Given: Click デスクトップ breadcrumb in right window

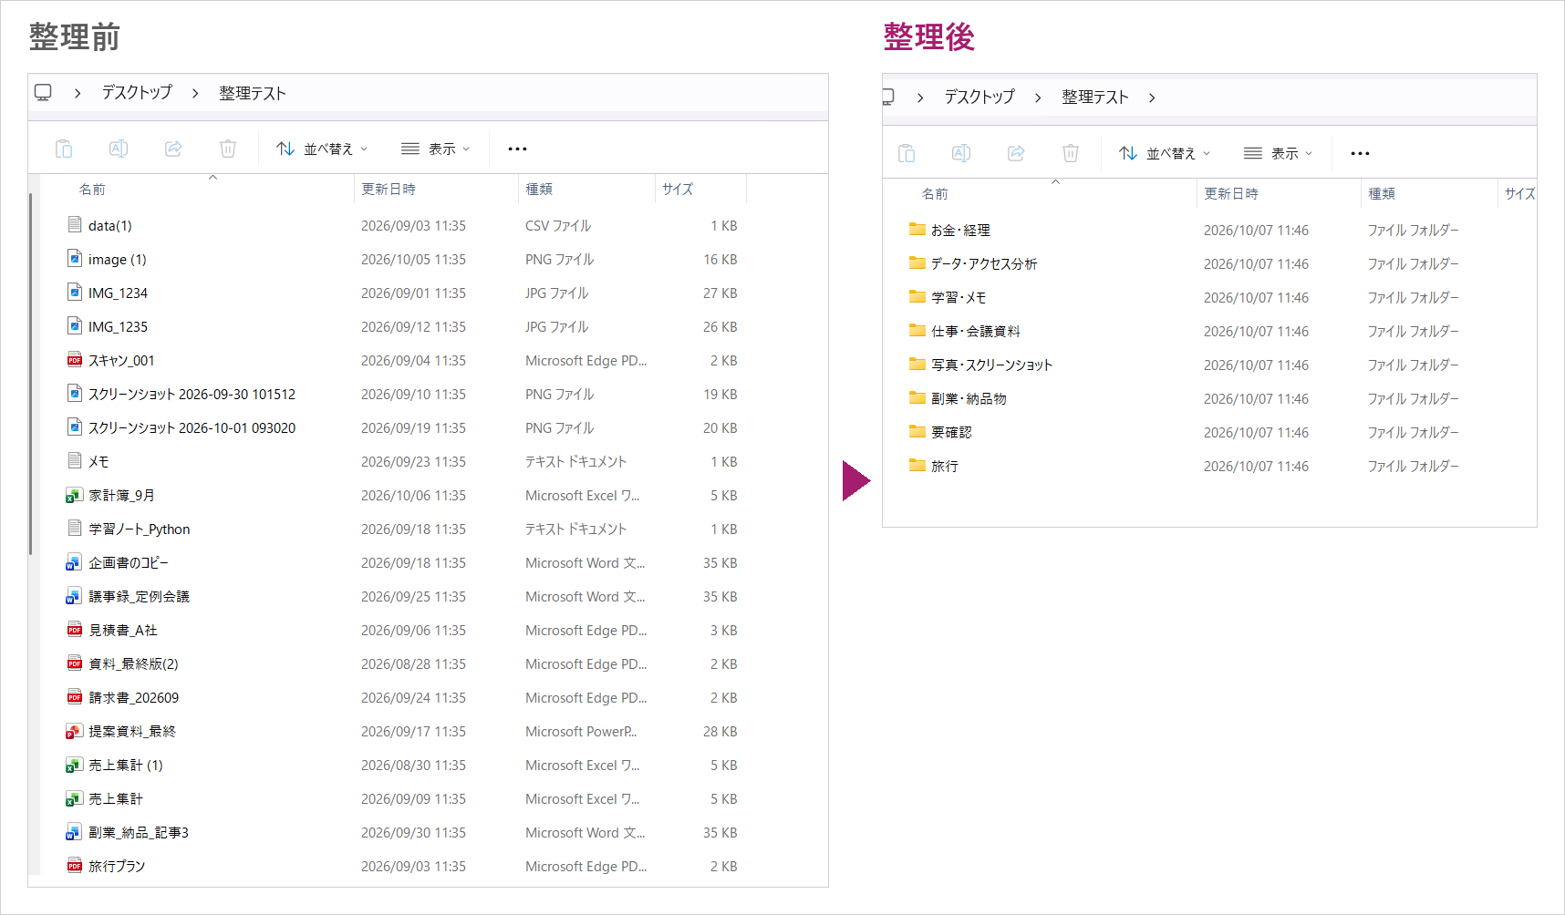Looking at the screenshot, I should [979, 97].
